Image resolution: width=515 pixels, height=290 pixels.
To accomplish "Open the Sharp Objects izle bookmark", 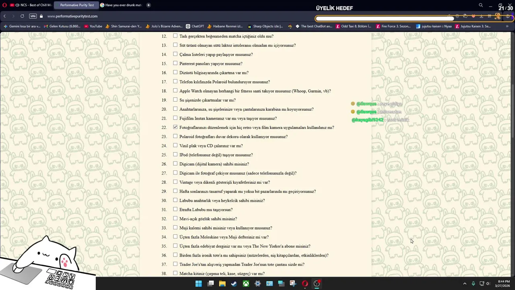I will (x=265, y=26).
